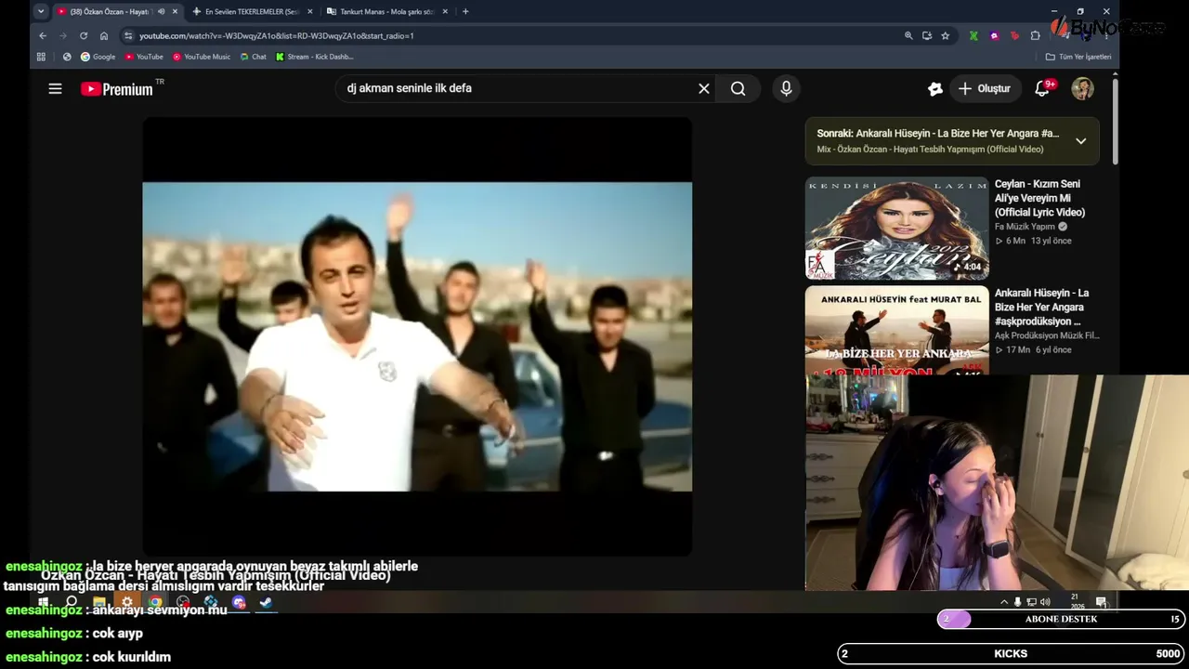Go back with the browser back arrow
Viewport: 1189px width, 669px height.
click(x=43, y=35)
